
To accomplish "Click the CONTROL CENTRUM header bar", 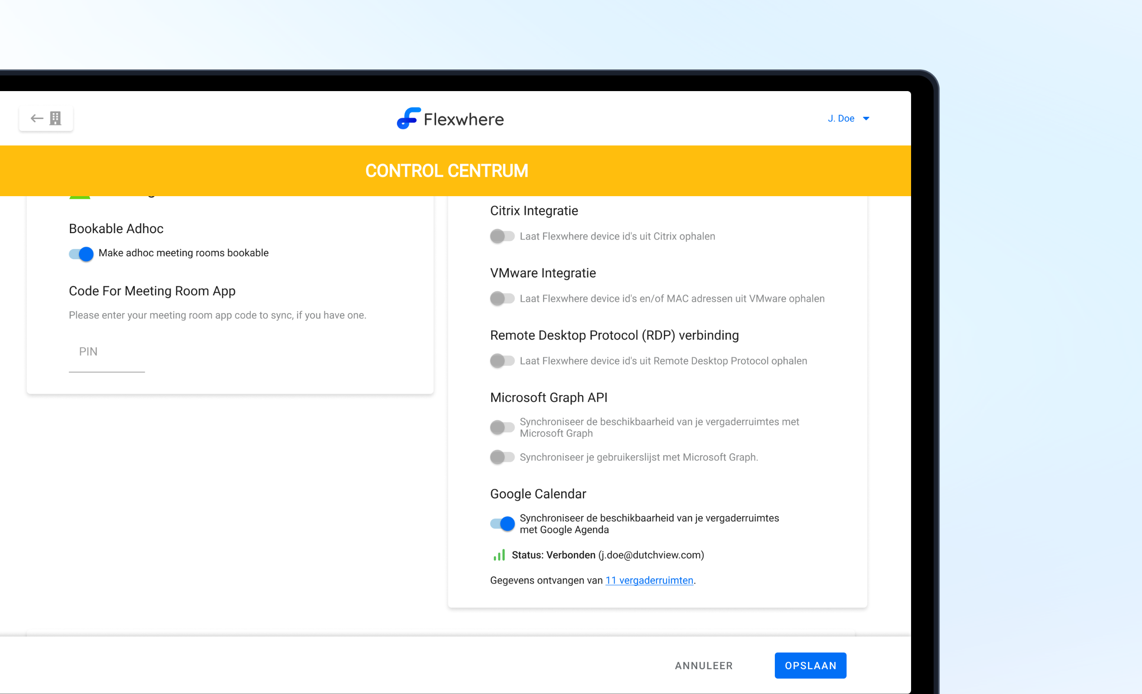I will pos(447,171).
